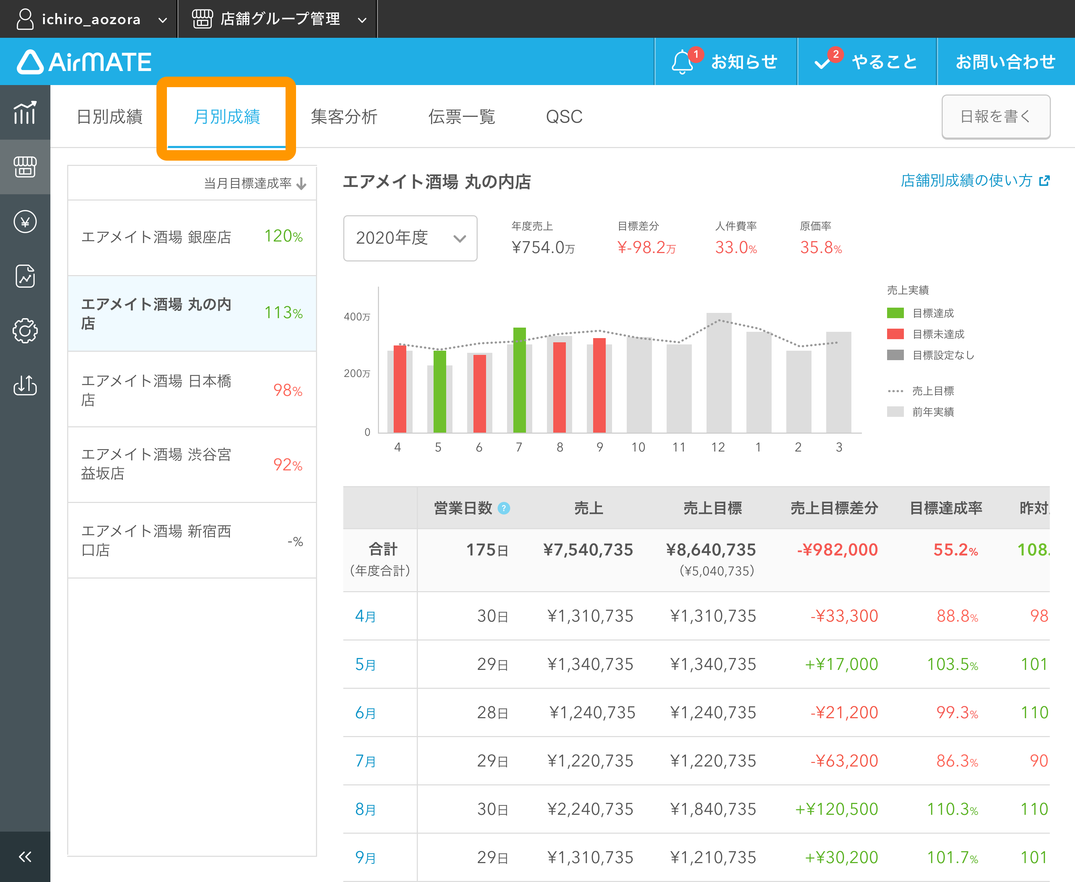The width and height of the screenshot is (1075, 882).
Task: Click the dotted 売上目標 legend marker
Action: point(895,391)
